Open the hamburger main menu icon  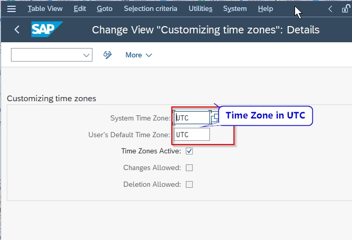tap(11, 9)
